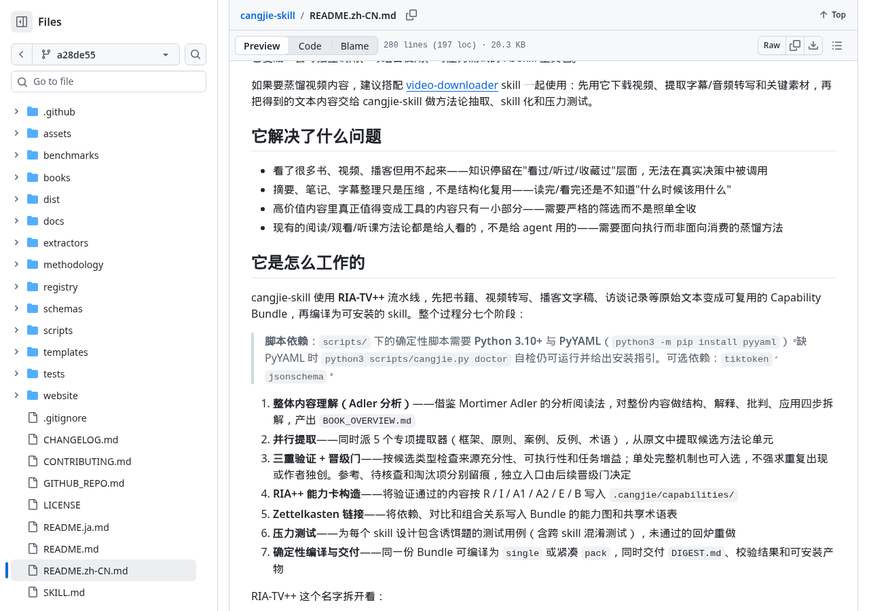
Task: Open the outline list icon
Action: (837, 45)
